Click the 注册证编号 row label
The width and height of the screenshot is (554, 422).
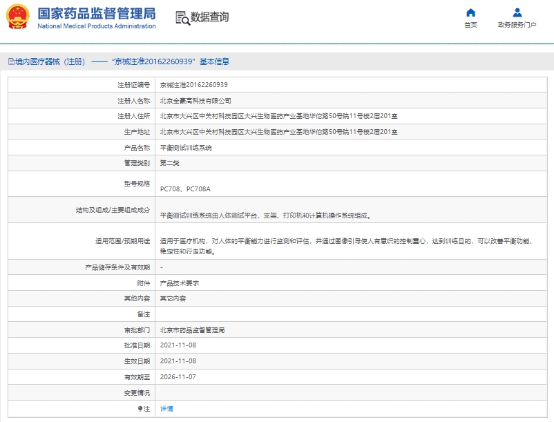[x=133, y=85]
